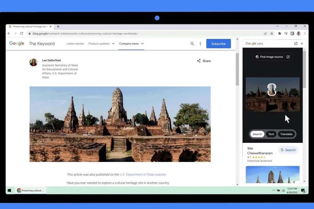Expand the Company news dropdown
This screenshot has height=209, width=314.
[x=129, y=44]
